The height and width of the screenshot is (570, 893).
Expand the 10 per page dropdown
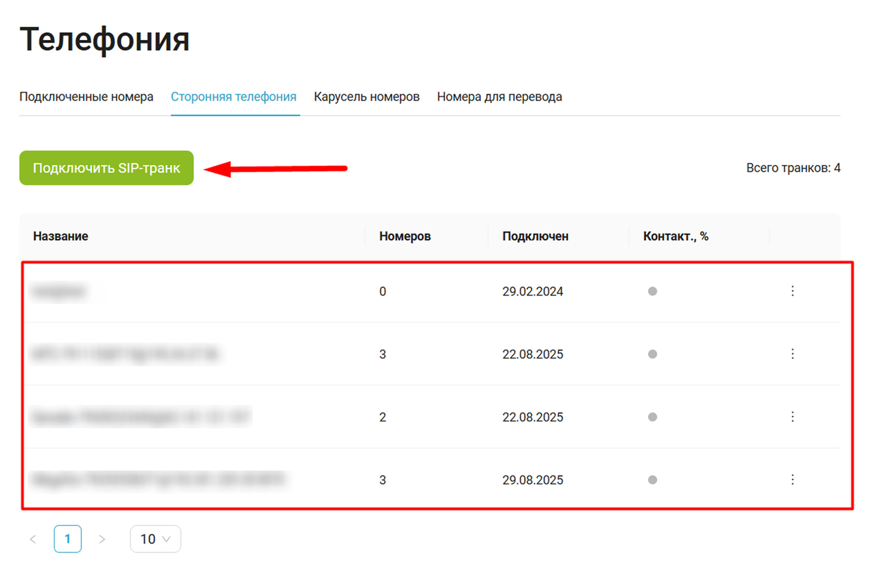click(155, 539)
